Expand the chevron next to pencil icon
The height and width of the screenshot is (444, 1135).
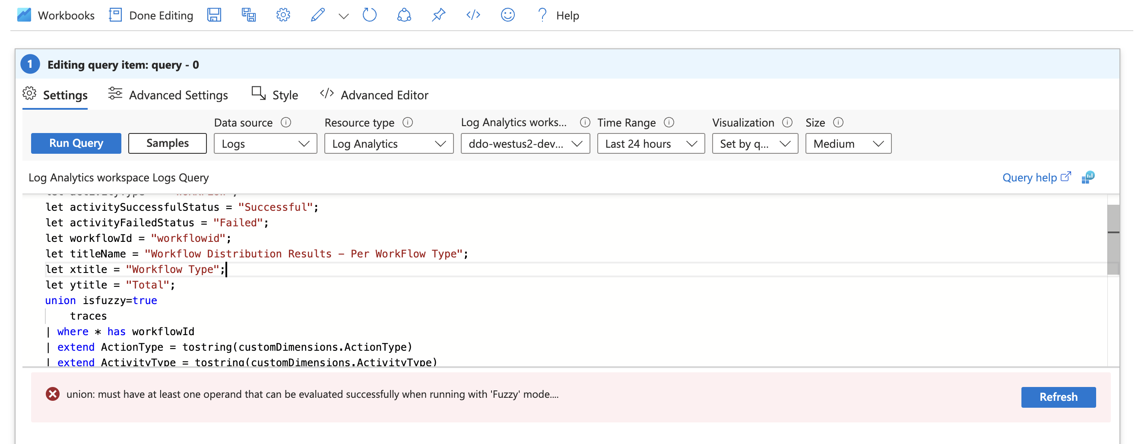click(344, 16)
